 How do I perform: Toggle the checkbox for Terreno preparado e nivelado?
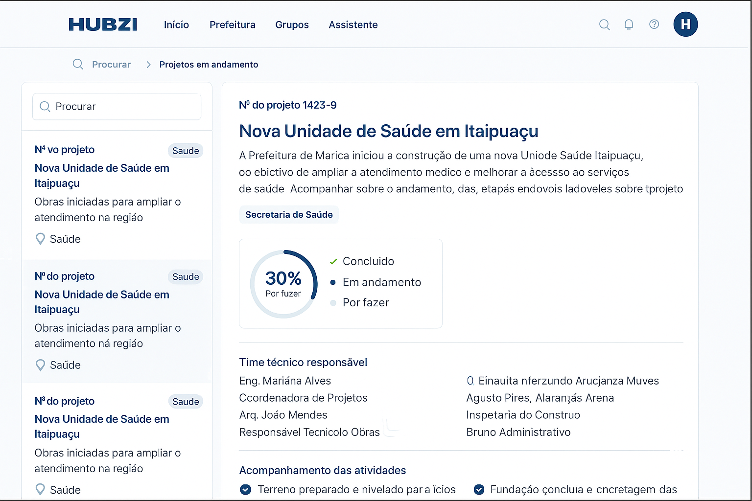(x=245, y=489)
